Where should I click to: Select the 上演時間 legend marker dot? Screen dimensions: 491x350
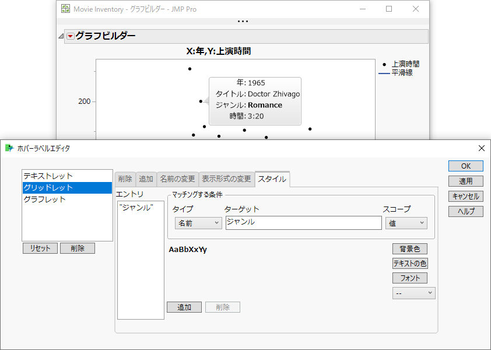pyautogui.click(x=384, y=64)
